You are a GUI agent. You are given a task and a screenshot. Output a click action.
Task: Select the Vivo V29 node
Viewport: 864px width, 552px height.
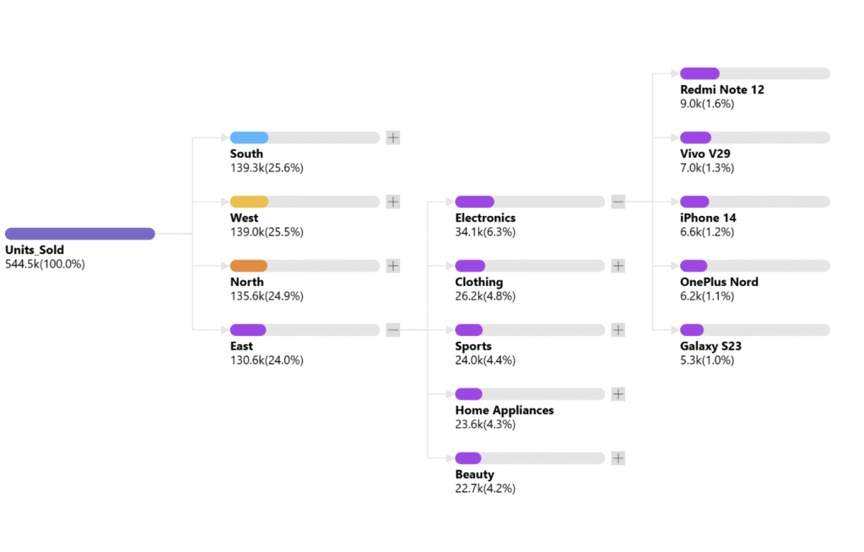[695, 137]
